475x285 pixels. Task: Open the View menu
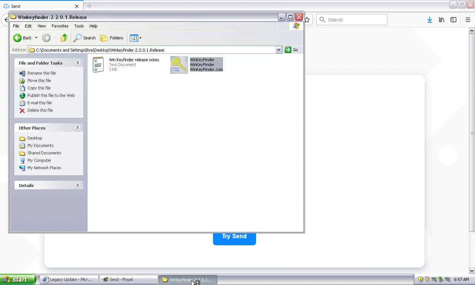42,26
